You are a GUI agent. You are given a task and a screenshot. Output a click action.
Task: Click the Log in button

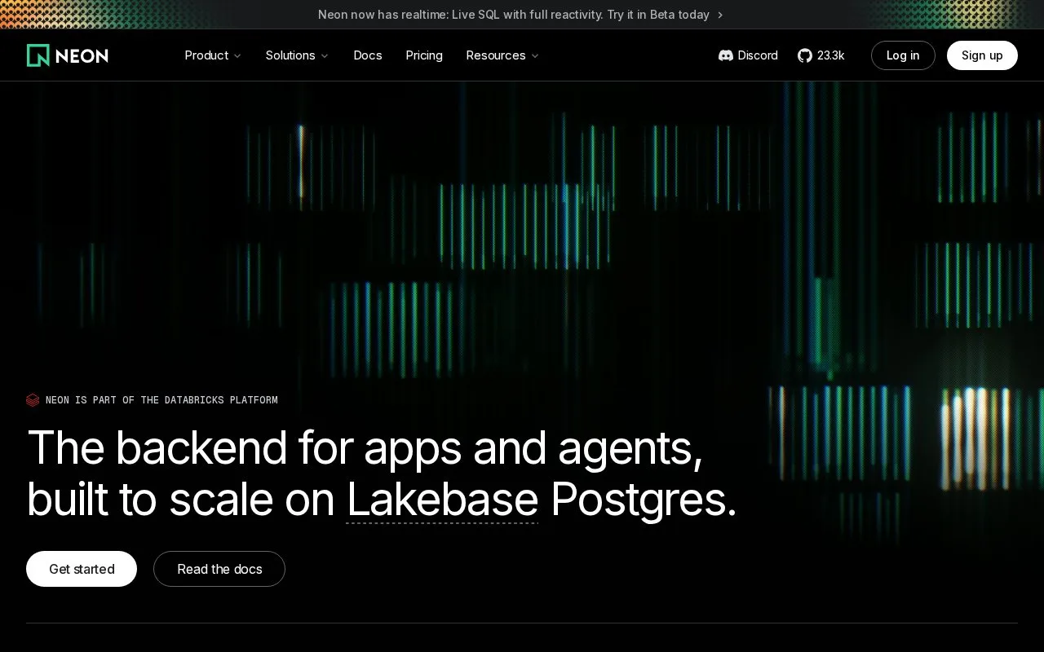click(903, 55)
